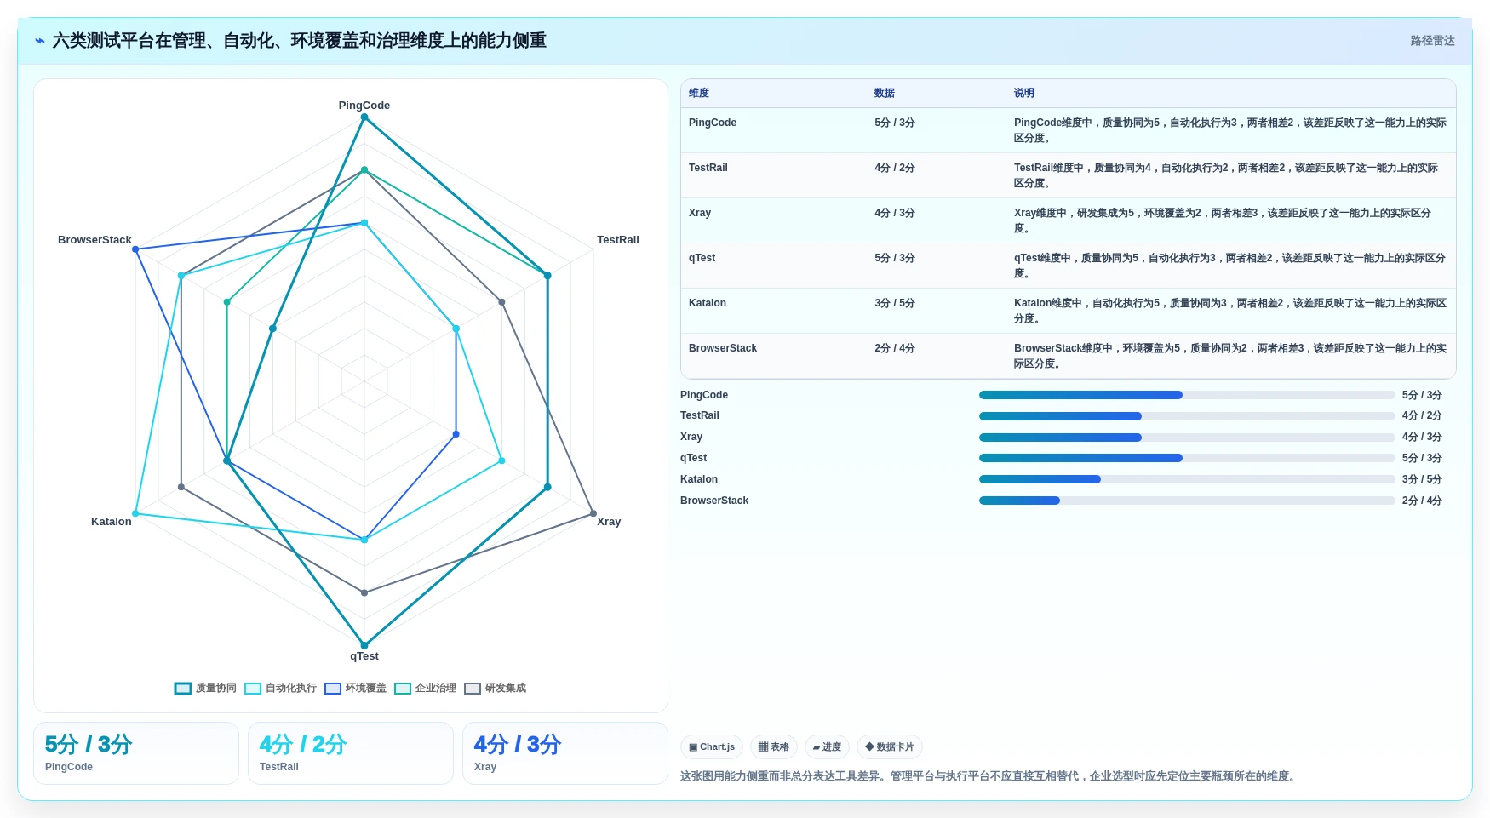Screen dimensions: 1490x818
Task: Click the 自动化执行 data point at Katalon vertex
Action: (x=135, y=513)
